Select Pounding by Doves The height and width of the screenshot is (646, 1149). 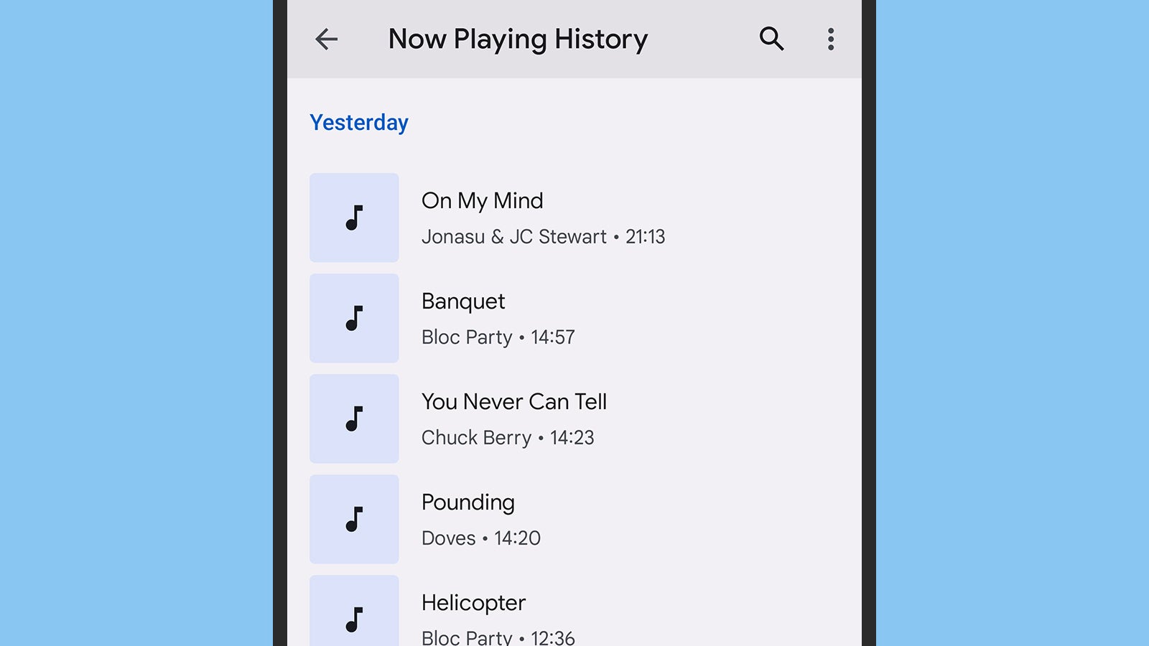tap(467, 502)
